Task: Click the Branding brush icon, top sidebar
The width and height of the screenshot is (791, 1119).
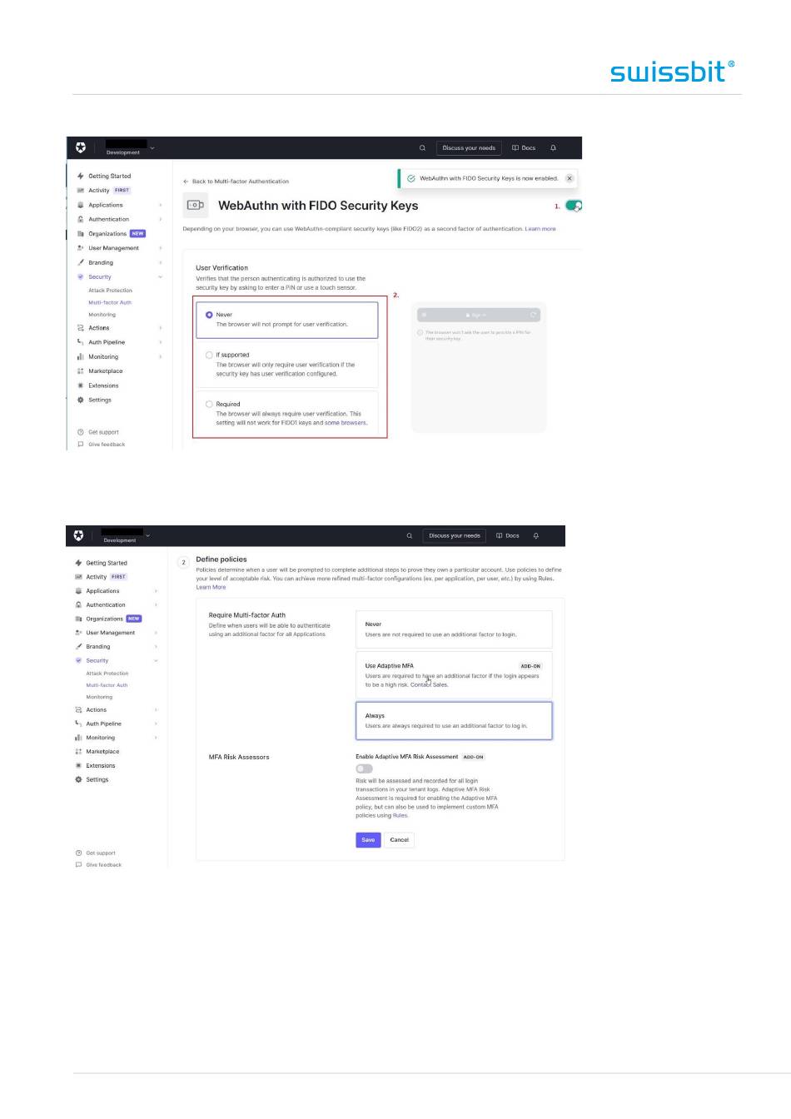Action: pyautogui.click(x=81, y=262)
